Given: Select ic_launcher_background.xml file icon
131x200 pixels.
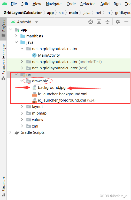Looking at the screenshot, I should [x=34, y=94].
